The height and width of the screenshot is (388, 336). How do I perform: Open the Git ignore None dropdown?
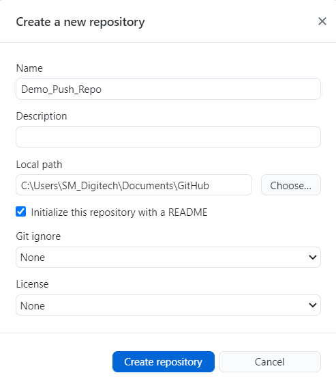(x=168, y=258)
